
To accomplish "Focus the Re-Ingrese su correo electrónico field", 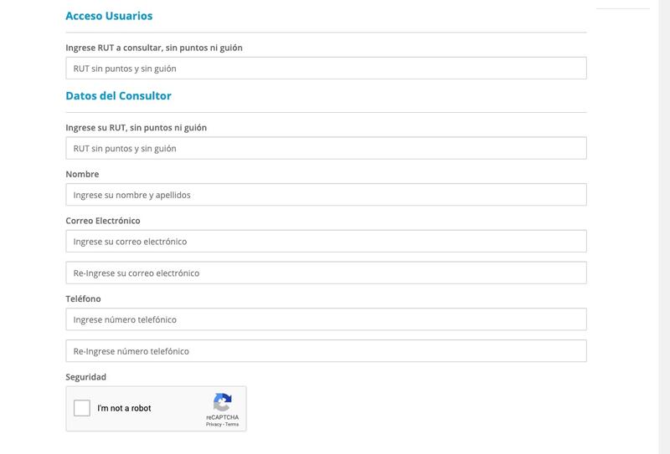I will pyautogui.click(x=326, y=273).
